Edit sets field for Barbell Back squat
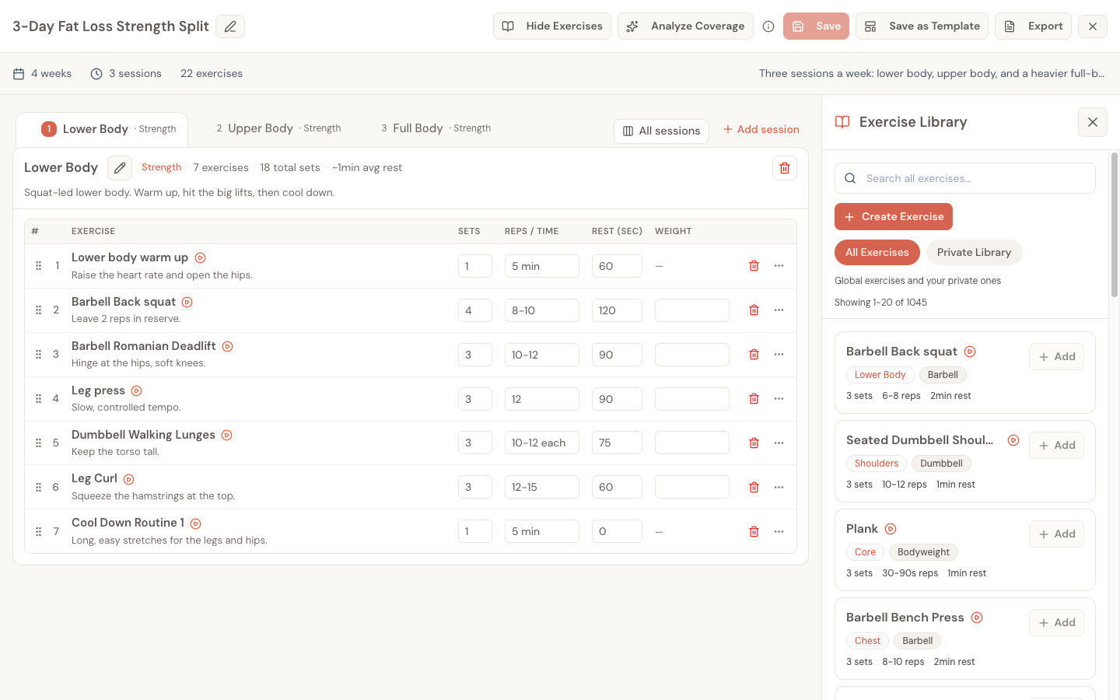1120x700 pixels. click(x=475, y=310)
